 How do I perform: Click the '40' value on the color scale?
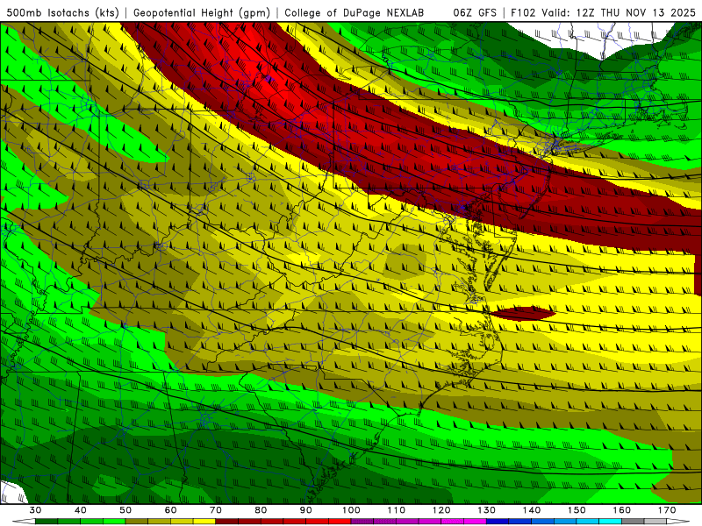click(x=81, y=510)
